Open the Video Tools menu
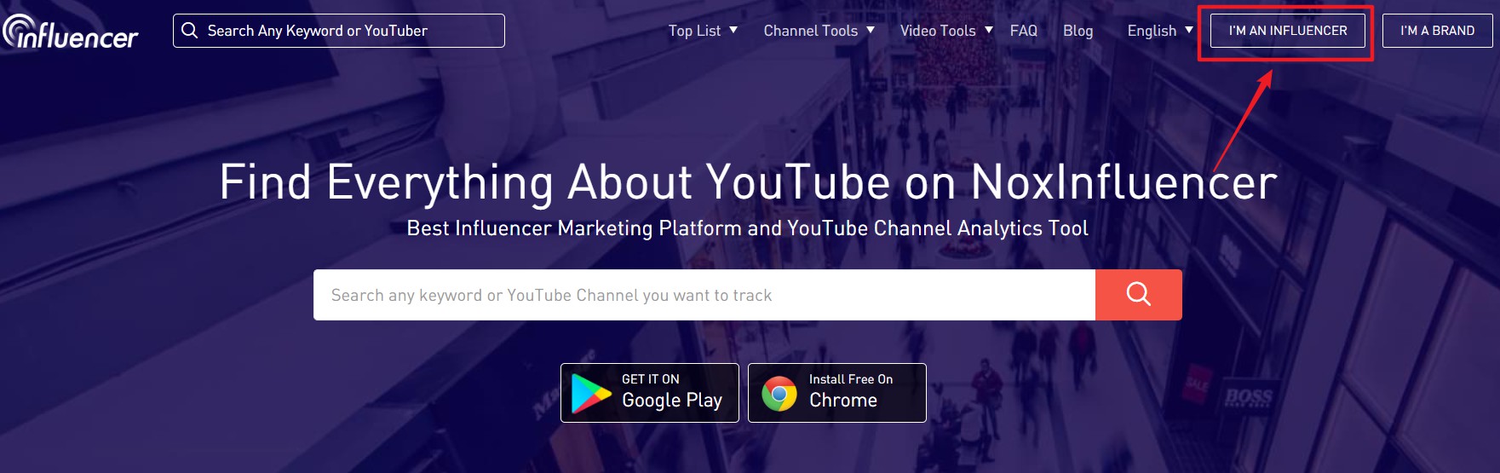This screenshot has width=1500, height=473. 938,31
